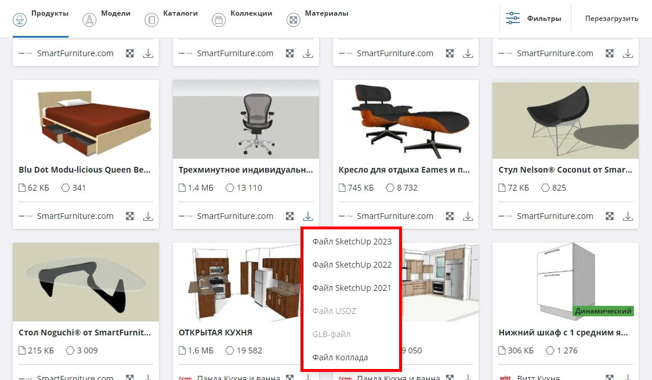Open the Продукты tab
The width and height of the screenshot is (652, 380).
tap(41, 19)
